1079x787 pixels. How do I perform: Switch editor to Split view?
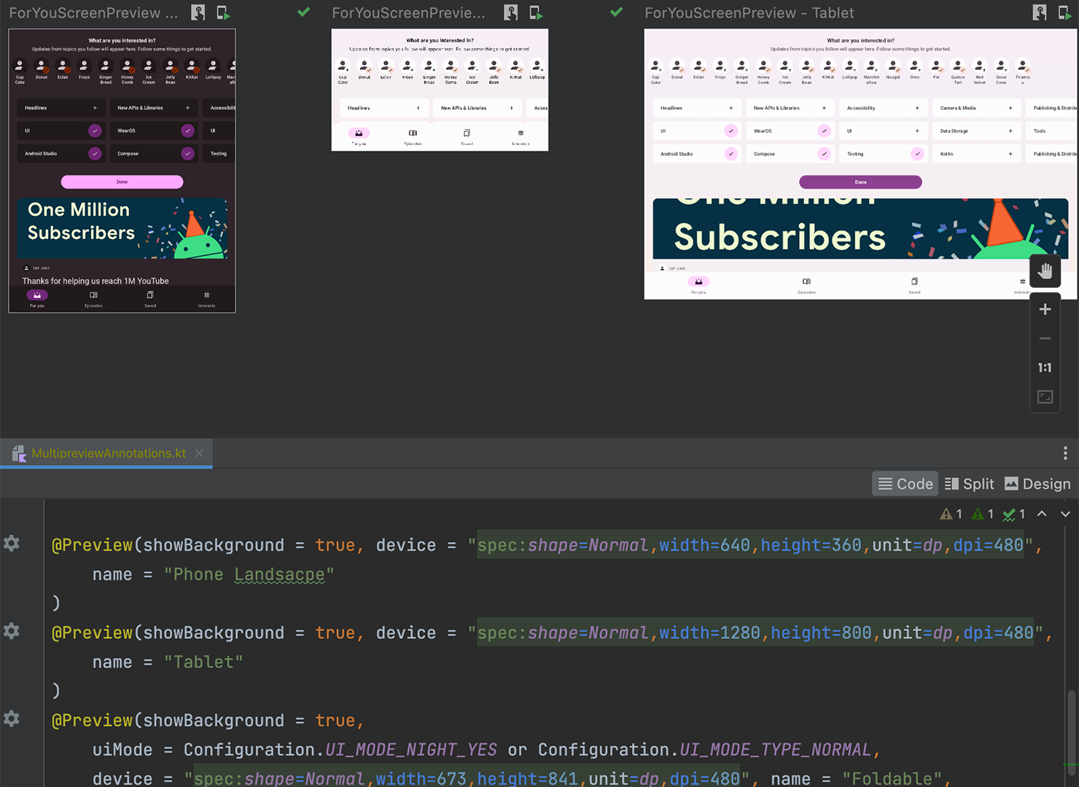coord(969,484)
